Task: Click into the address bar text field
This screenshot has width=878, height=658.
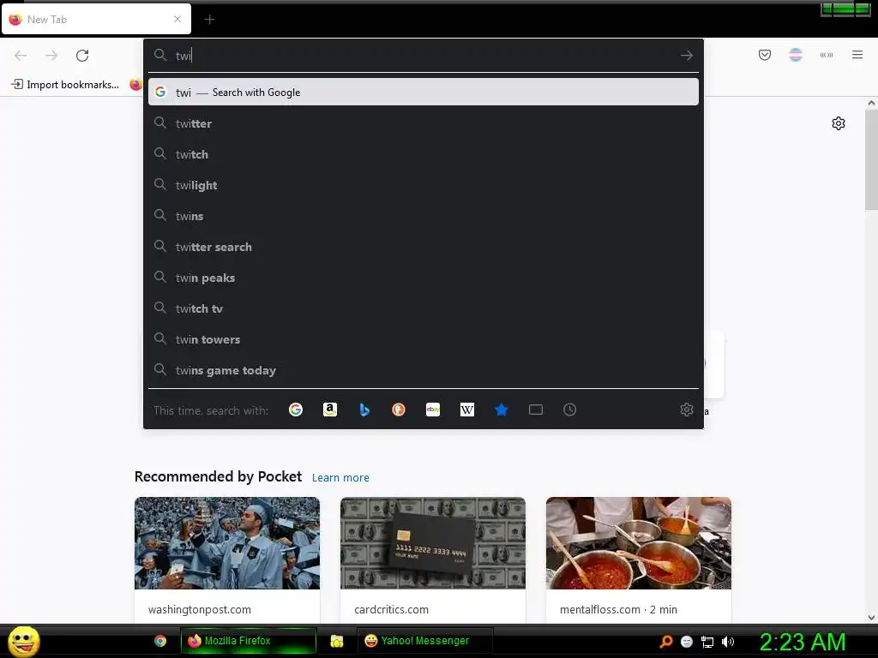Action: pos(423,56)
